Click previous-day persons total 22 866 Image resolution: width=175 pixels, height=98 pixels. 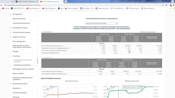[160, 74]
